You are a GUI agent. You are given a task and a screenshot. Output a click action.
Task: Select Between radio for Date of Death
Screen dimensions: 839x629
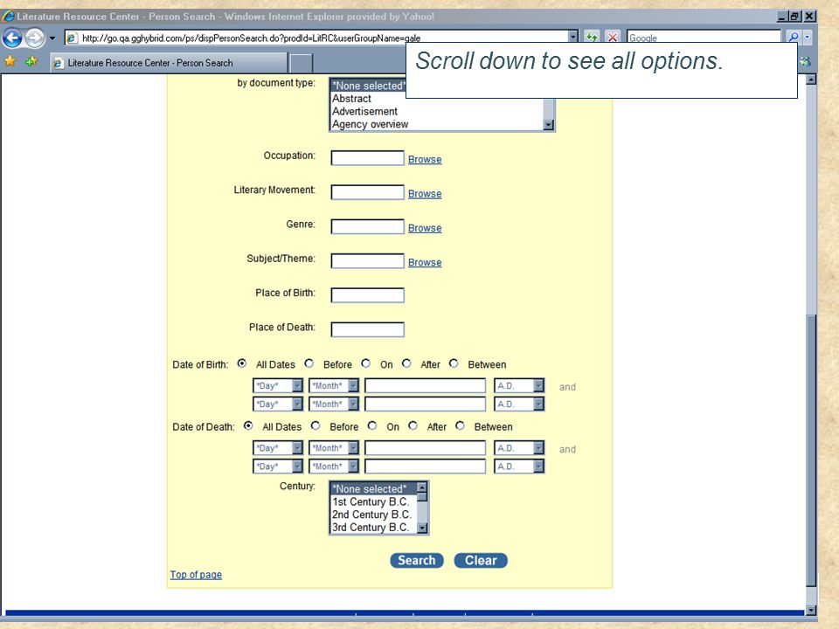click(461, 425)
